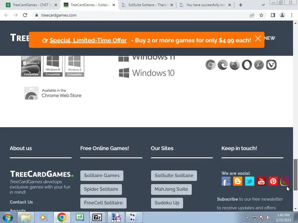This screenshot has width=298, height=223.
Task: Expand the tab search dropdown
Action: coord(263,5)
